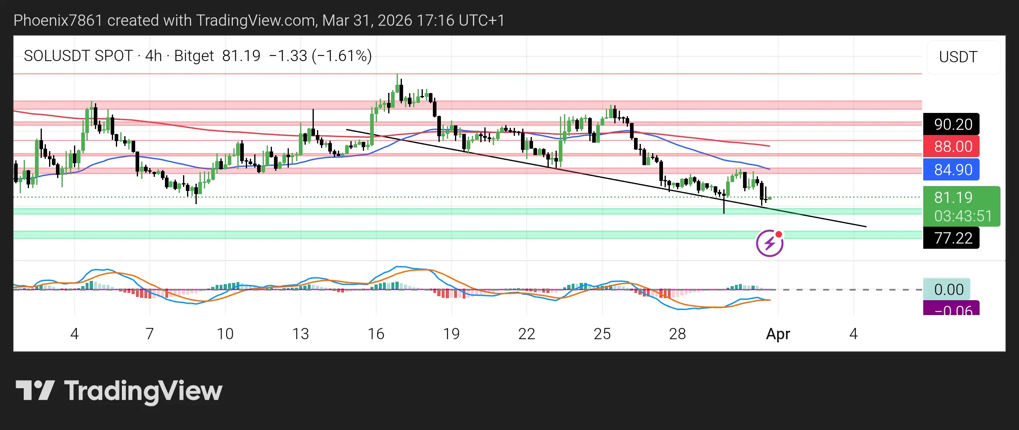Select the 90.20 black price label

951,124
